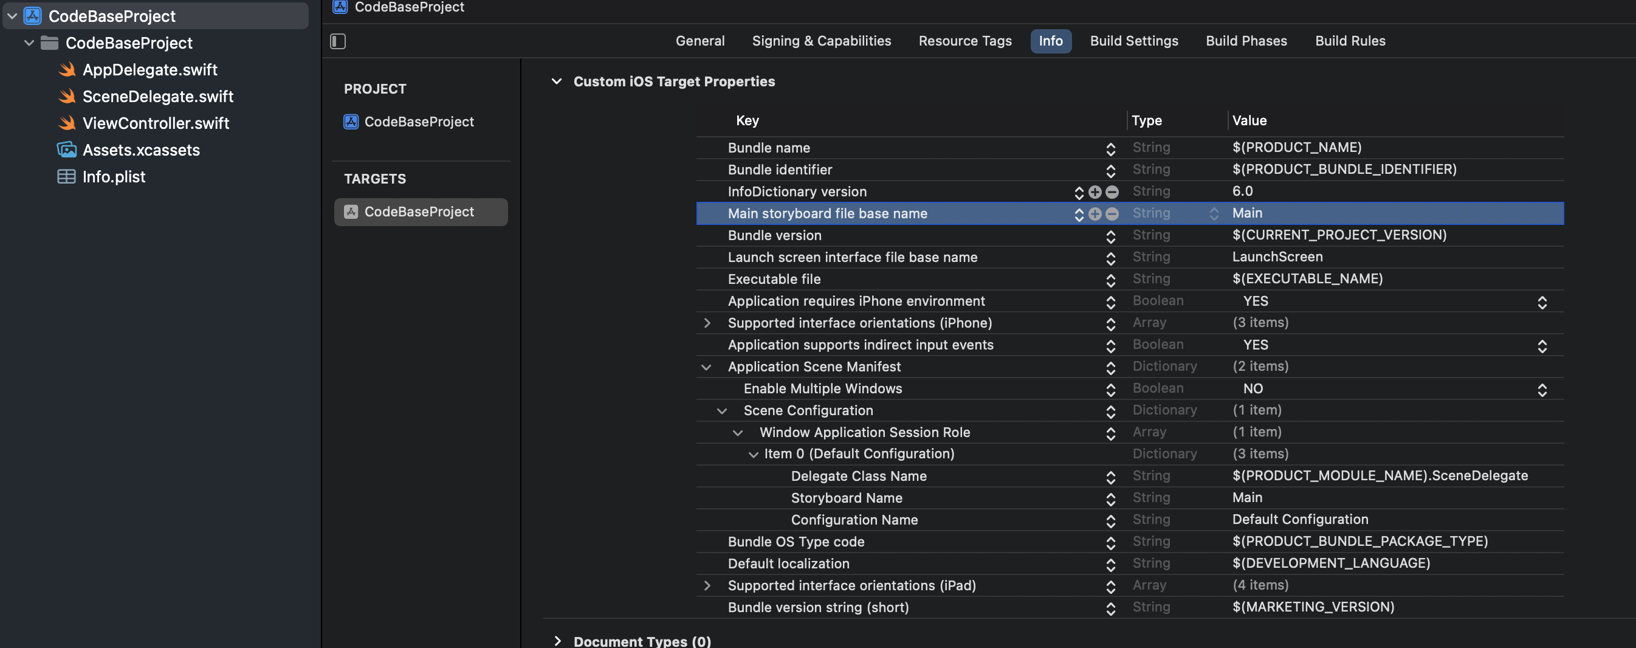Select Info.plist in the navigator

pos(114,177)
